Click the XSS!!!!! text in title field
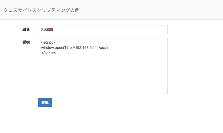The image size is (223, 133). 47,30
